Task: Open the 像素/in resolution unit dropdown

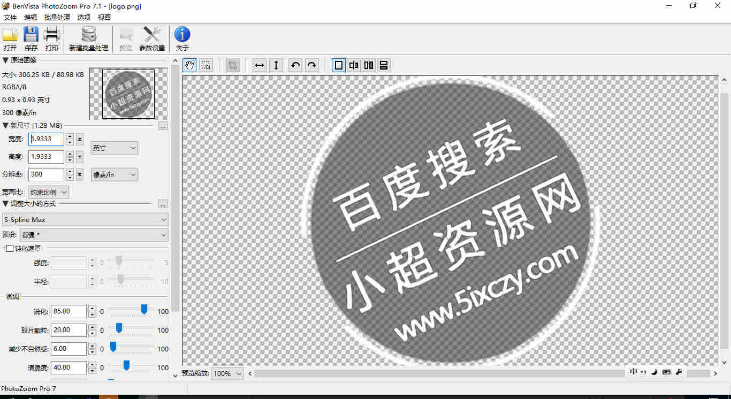Action: [x=115, y=174]
